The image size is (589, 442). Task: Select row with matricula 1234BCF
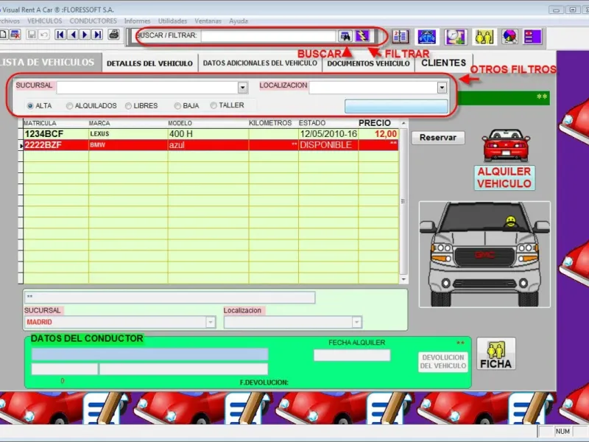click(211, 134)
